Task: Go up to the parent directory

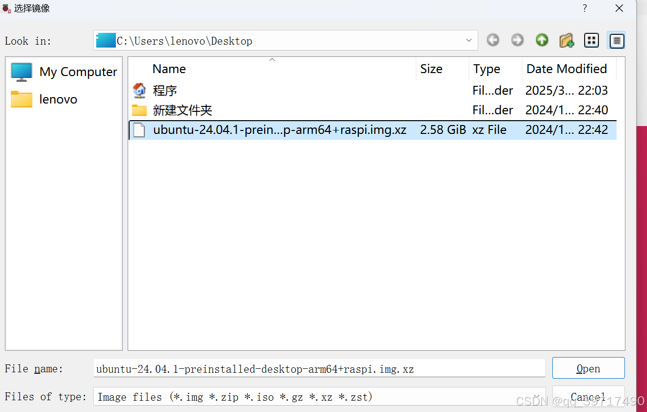Action: [542, 40]
